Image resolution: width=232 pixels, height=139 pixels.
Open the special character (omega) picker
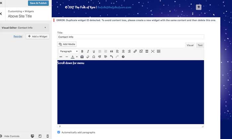[x=94, y=57]
